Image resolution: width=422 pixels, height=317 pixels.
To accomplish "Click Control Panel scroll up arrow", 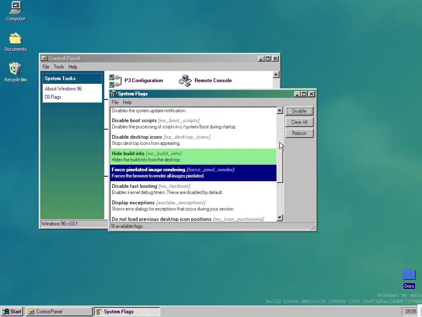I will pyautogui.click(x=276, y=75).
